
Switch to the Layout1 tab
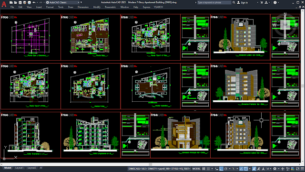point(20,168)
